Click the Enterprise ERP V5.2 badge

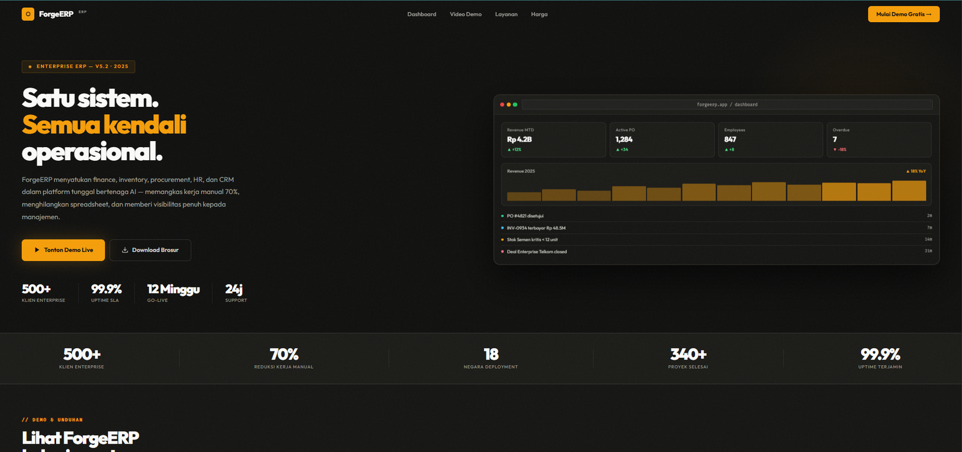[78, 67]
